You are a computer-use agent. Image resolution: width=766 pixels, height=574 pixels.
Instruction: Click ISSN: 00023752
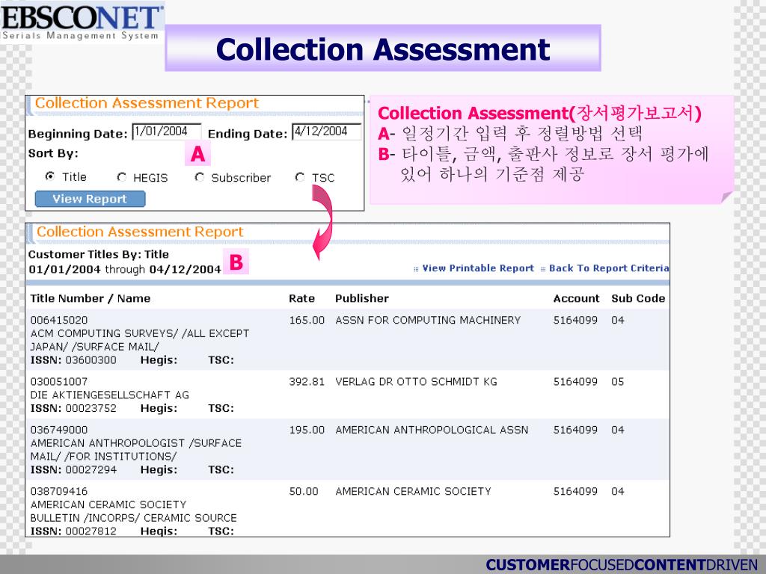point(73,409)
